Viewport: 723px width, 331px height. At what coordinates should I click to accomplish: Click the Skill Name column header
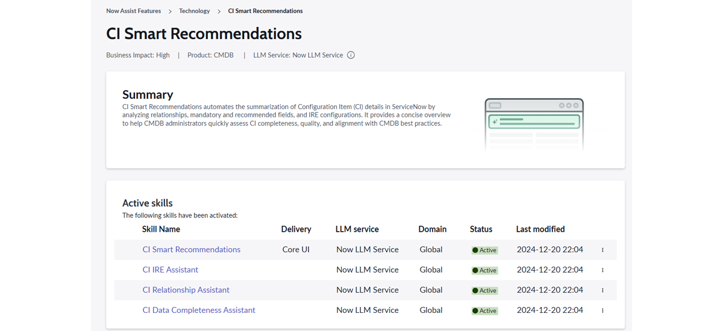[161, 229]
